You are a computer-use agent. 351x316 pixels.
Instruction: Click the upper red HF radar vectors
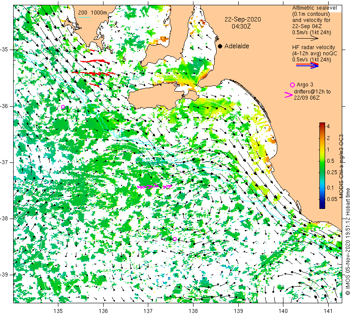(95, 61)
